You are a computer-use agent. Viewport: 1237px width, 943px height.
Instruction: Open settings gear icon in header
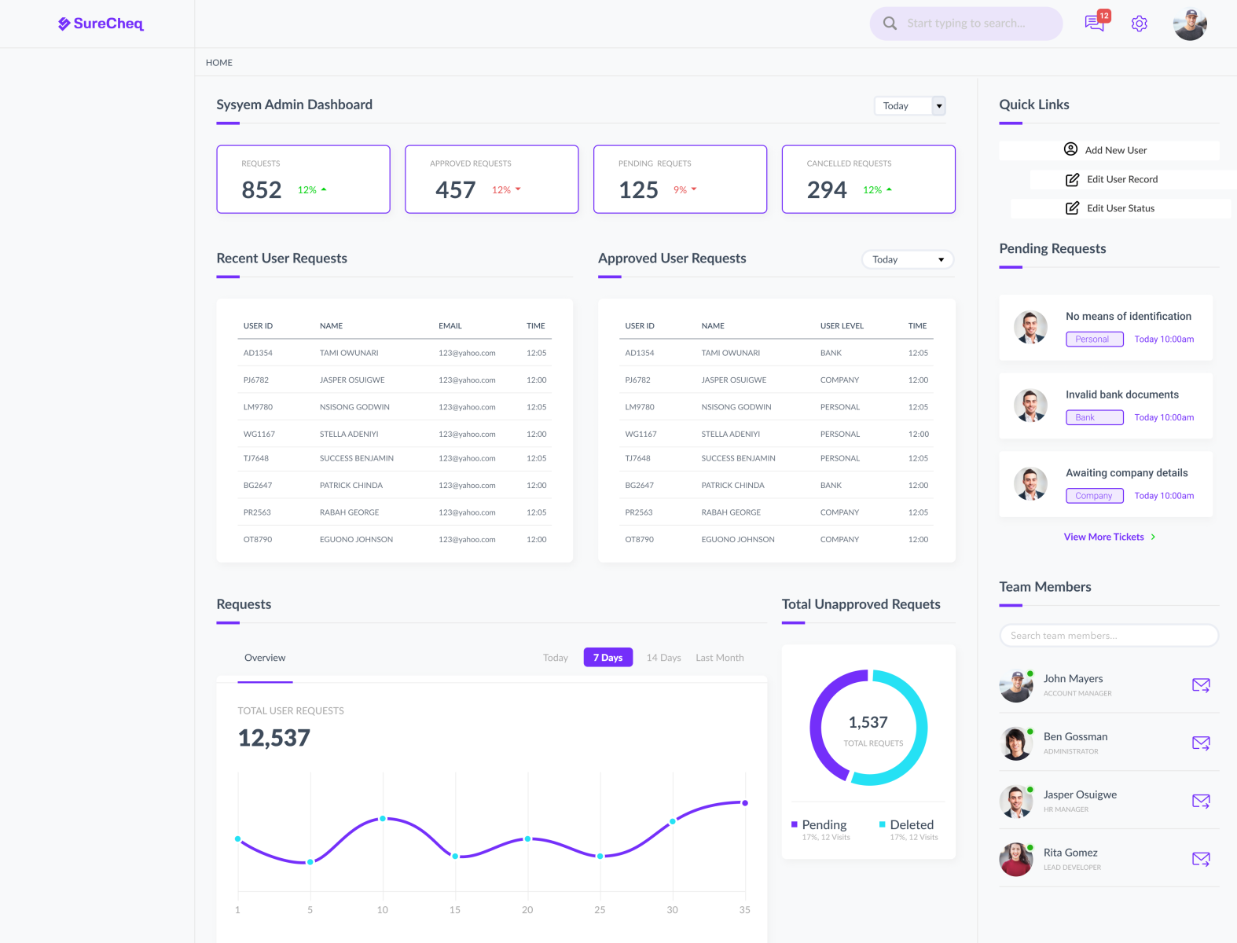click(x=1139, y=24)
